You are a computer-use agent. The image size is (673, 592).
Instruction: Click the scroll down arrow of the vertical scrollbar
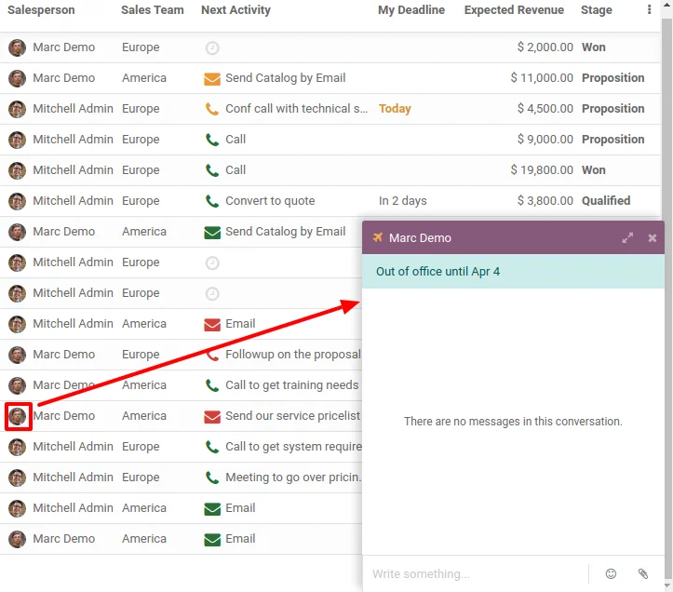667,586
